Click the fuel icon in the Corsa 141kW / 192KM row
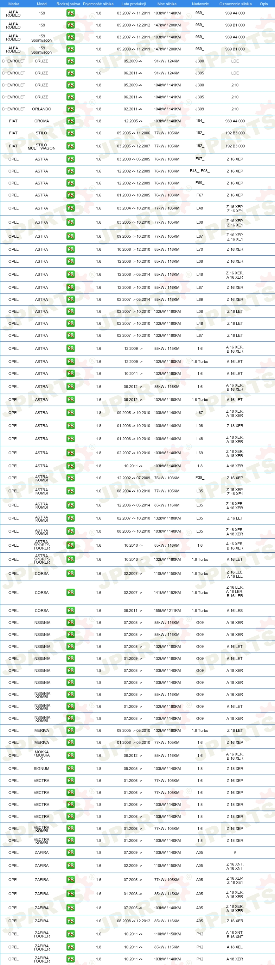The width and height of the screenshot is (275, 965). (x=70, y=592)
